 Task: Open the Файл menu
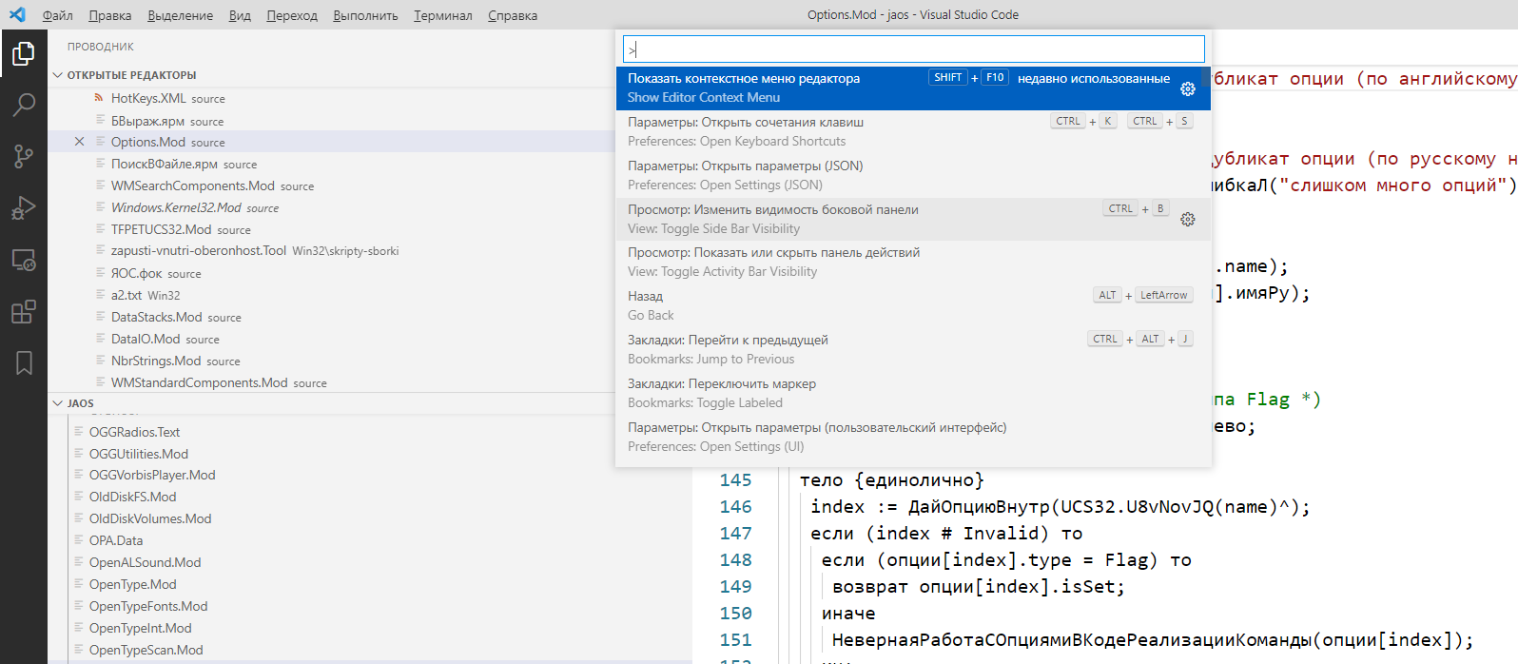[57, 15]
